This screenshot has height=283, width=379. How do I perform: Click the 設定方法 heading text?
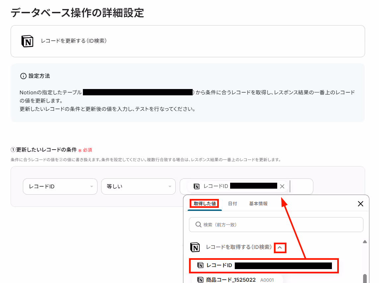pyautogui.click(x=39, y=76)
